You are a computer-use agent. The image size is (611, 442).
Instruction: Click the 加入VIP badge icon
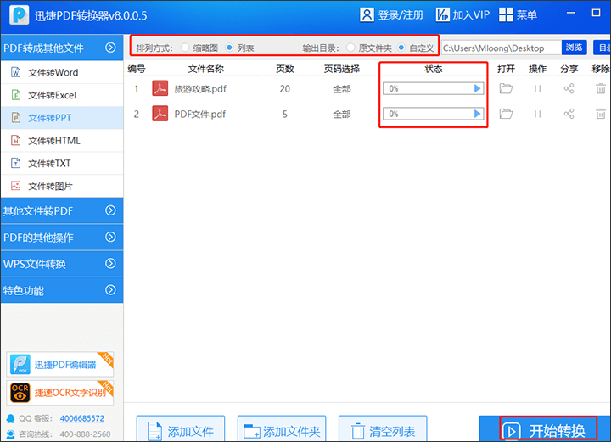(x=443, y=14)
